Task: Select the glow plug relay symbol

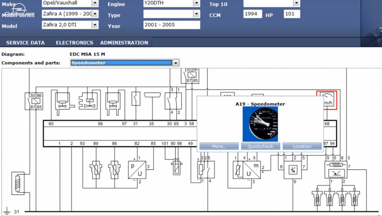Action: (x=336, y=170)
